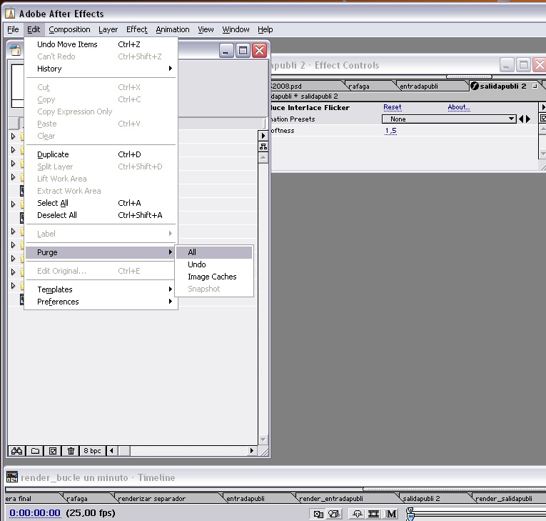Click left arrow of Project horizontal scrollbar
This screenshot has width=546, height=521.
click(111, 451)
